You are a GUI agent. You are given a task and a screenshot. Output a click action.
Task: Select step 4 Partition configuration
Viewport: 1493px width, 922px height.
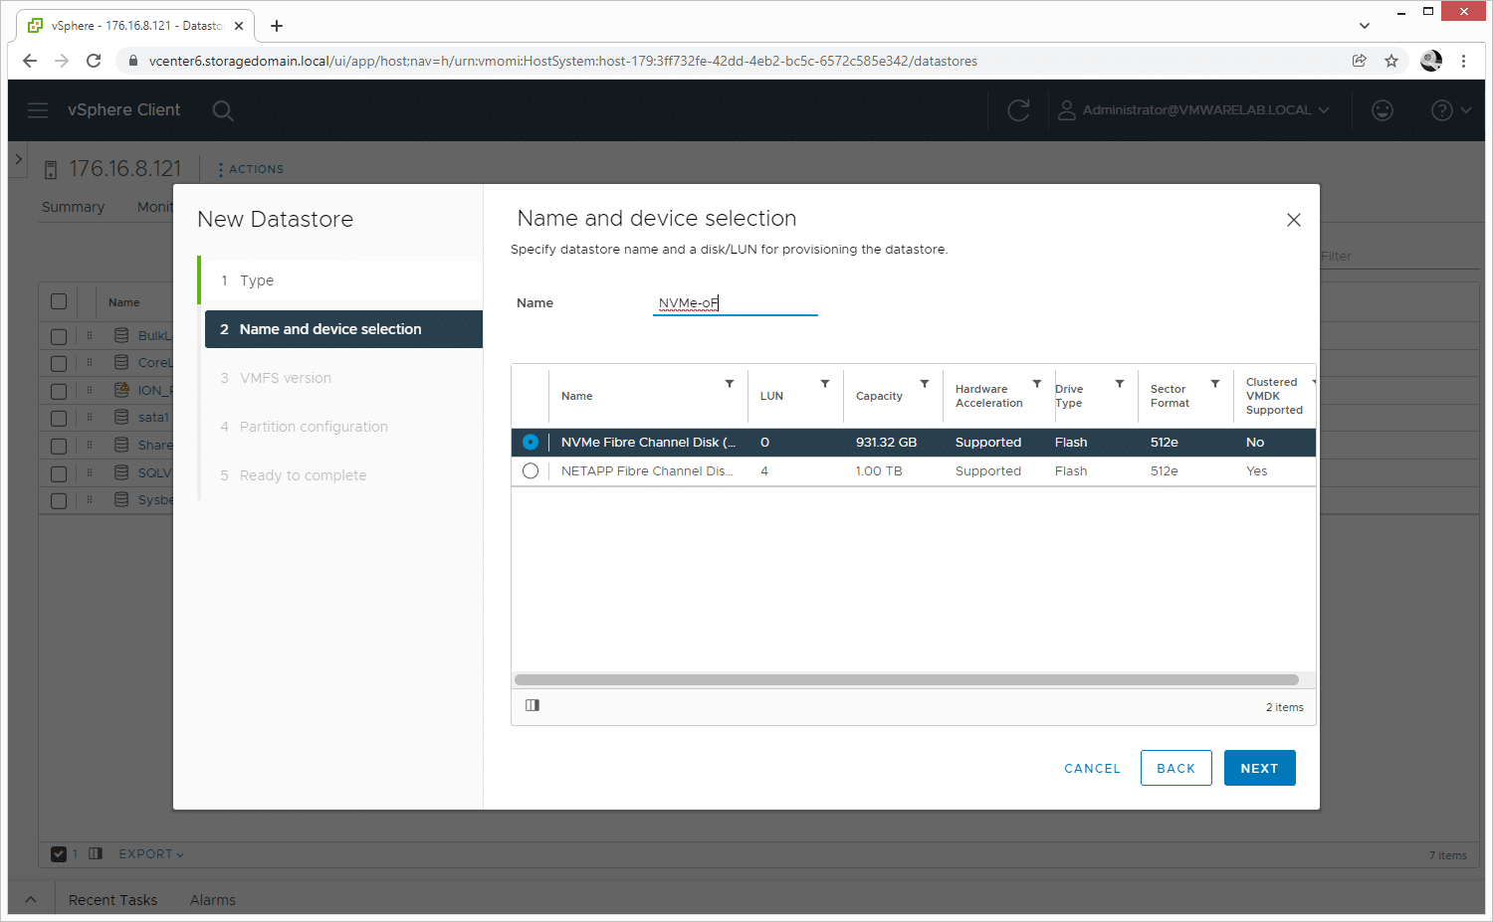click(x=341, y=427)
